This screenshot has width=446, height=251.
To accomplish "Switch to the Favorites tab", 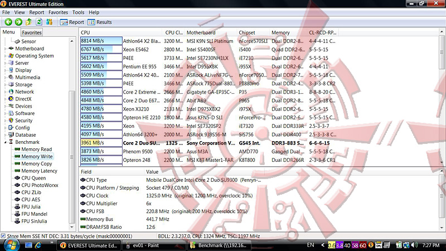I will pos(32,32).
